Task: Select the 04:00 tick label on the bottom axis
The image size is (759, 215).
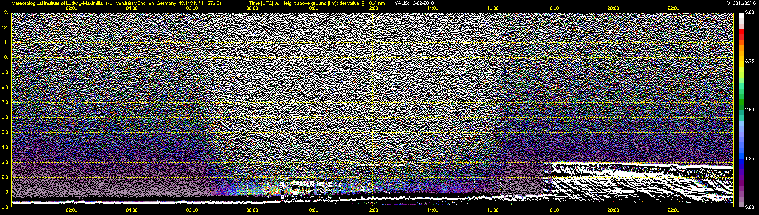Action: [132, 211]
